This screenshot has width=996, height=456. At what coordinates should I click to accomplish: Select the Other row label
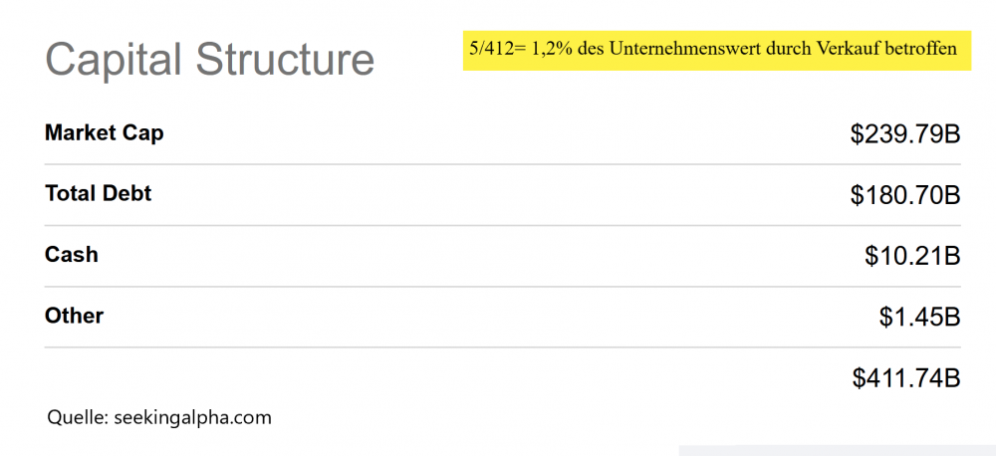75,316
